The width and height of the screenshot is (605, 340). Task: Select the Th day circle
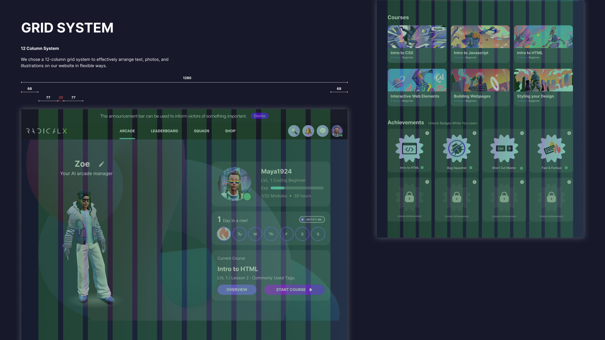click(x=271, y=234)
